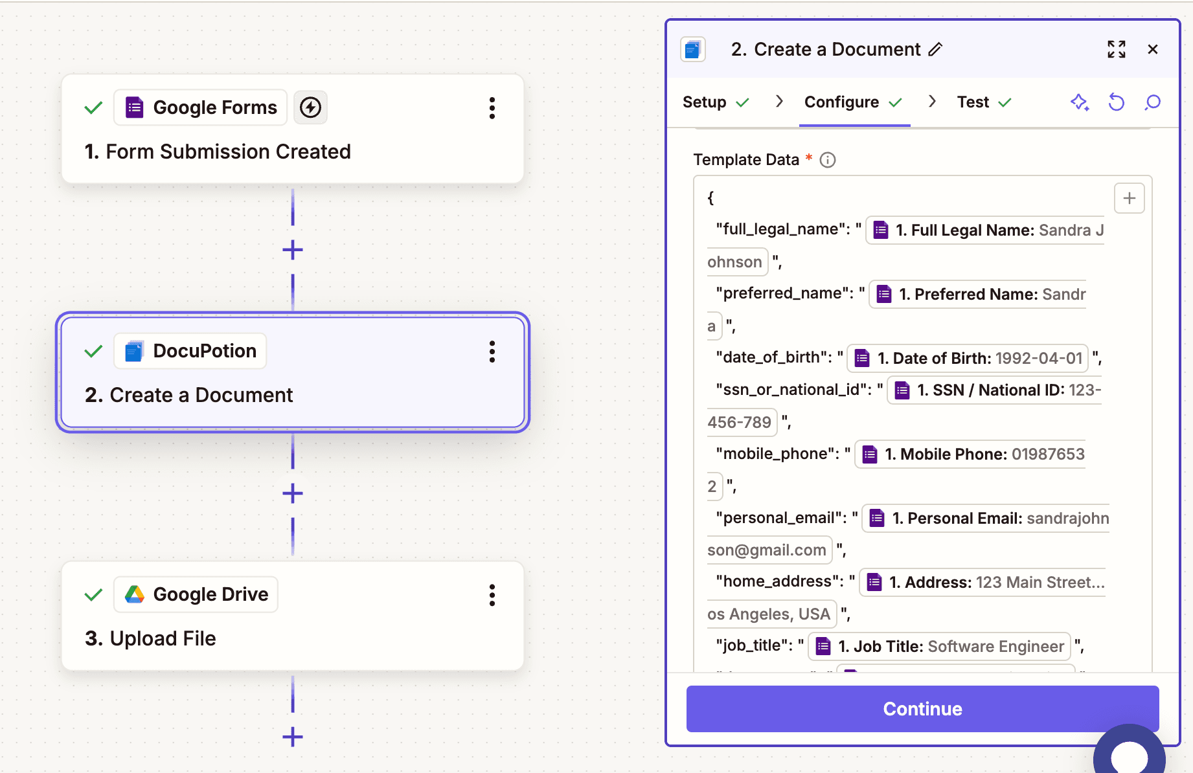Viewport: 1193px width, 773px height.
Task: Select the Form Submission Created step
Action: [x=293, y=129]
